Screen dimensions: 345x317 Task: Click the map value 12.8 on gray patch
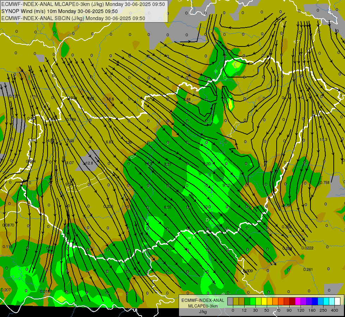(89, 163)
